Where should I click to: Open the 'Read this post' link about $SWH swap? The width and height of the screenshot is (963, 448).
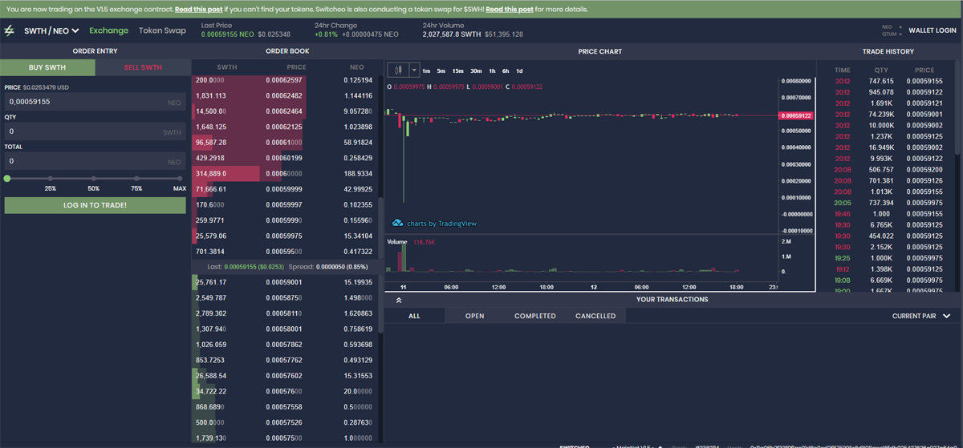click(x=509, y=10)
